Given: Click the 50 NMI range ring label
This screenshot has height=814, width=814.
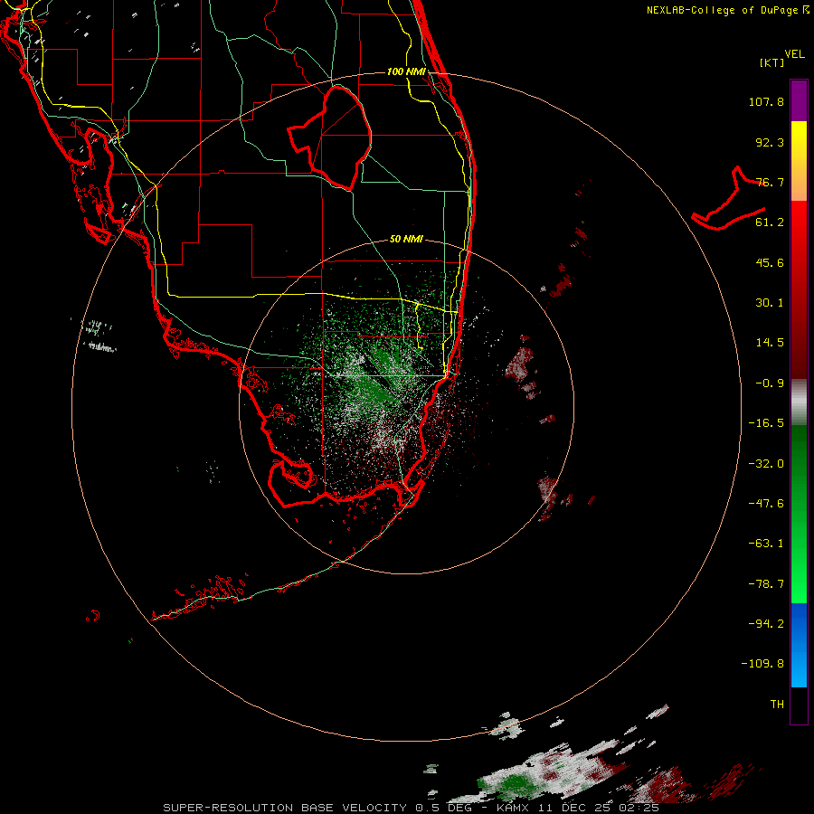Looking at the screenshot, I should [406, 239].
